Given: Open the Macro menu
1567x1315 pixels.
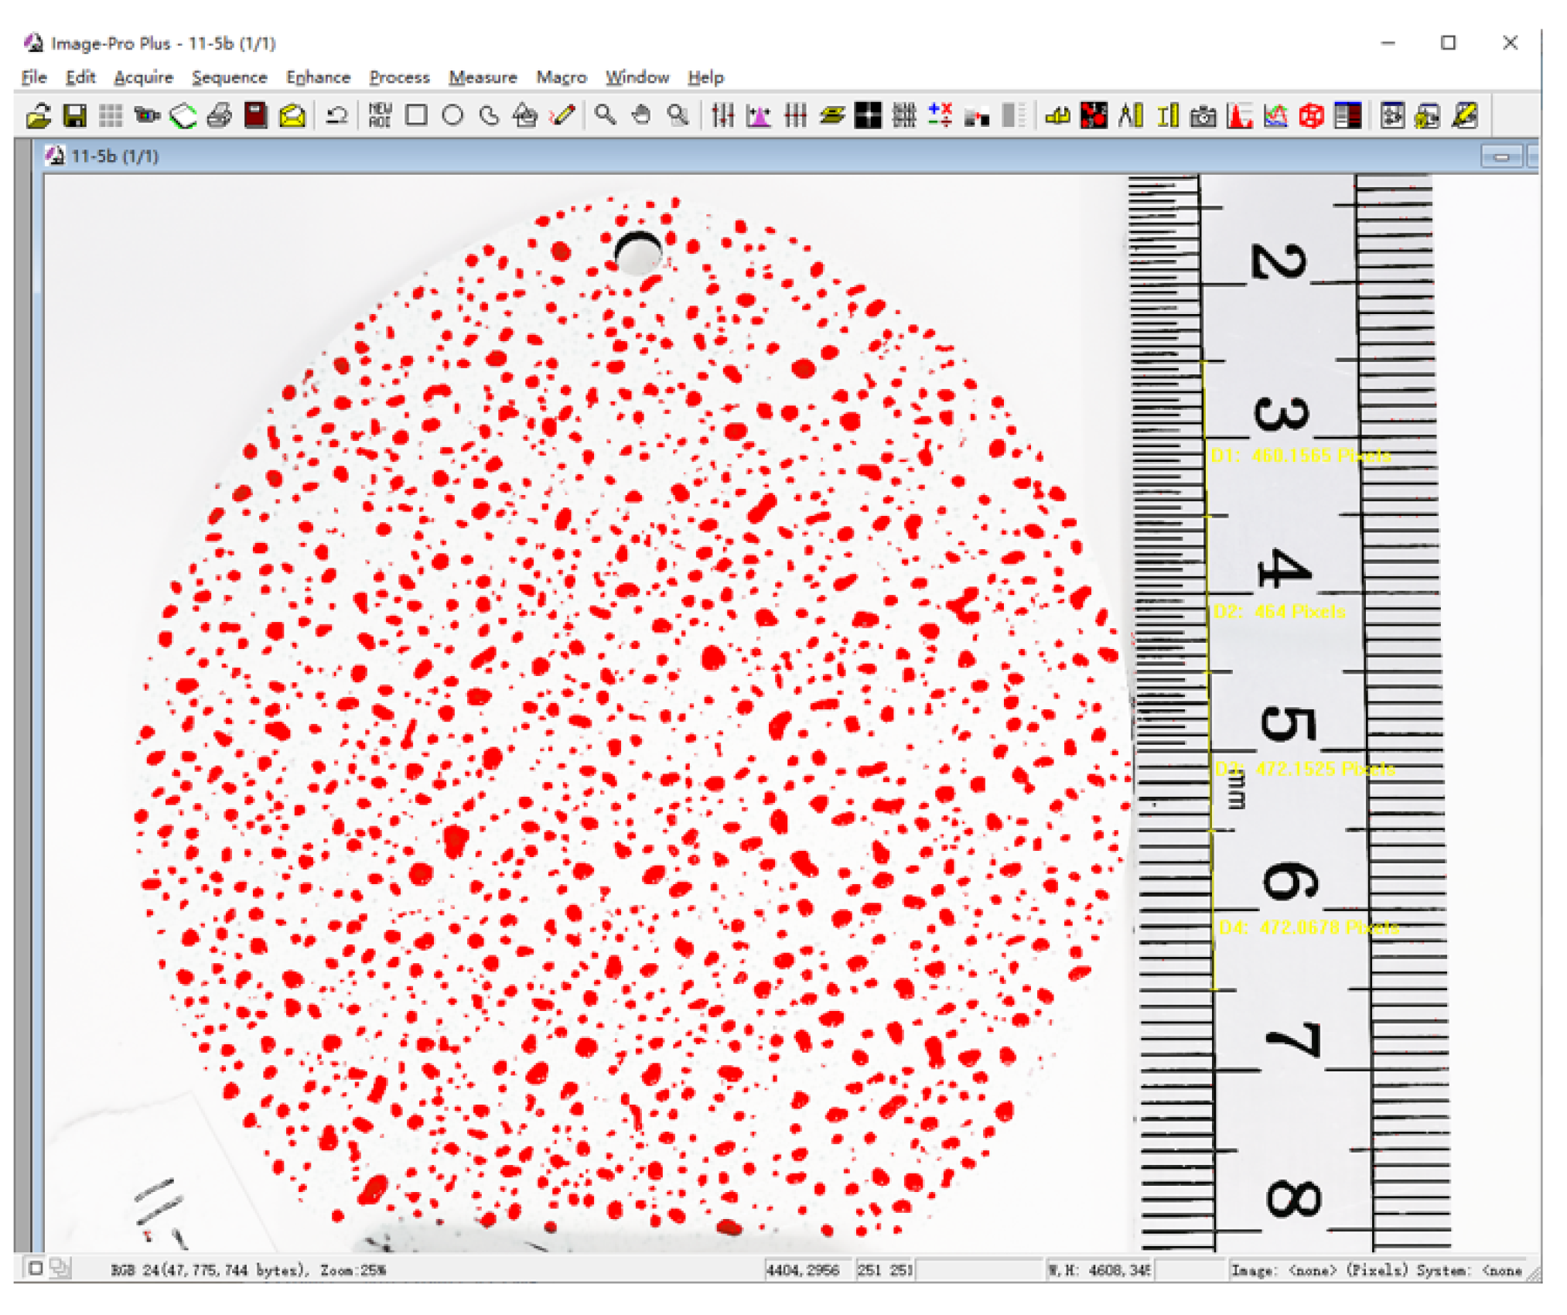Looking at the screenshot, I should tap(562, 77).
